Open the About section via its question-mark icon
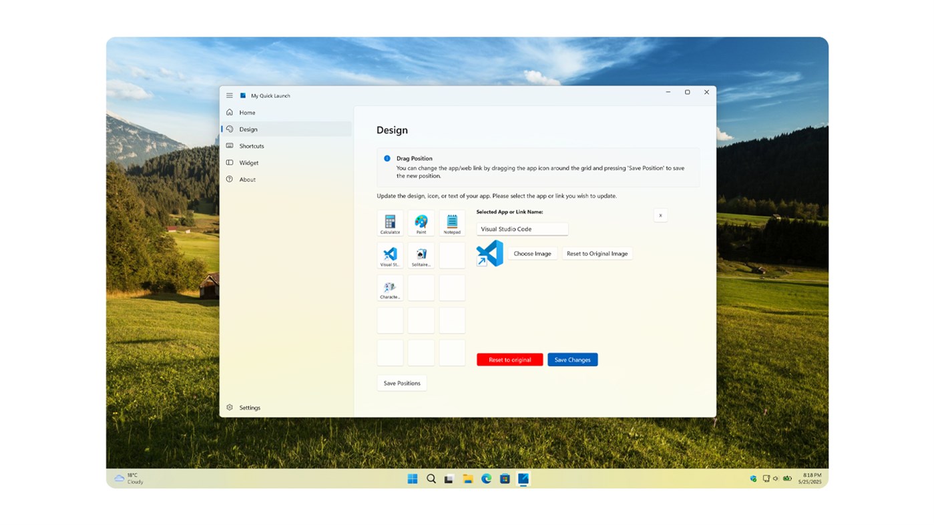 click(x=230, y=179)
